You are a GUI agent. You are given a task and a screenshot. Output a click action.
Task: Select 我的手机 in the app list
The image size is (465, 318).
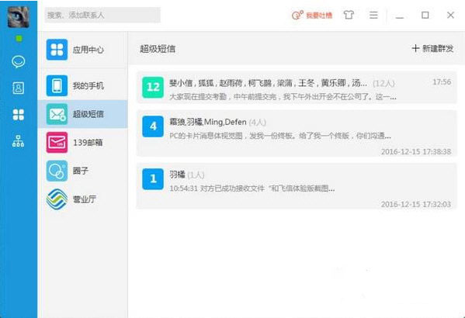(83, 85)
